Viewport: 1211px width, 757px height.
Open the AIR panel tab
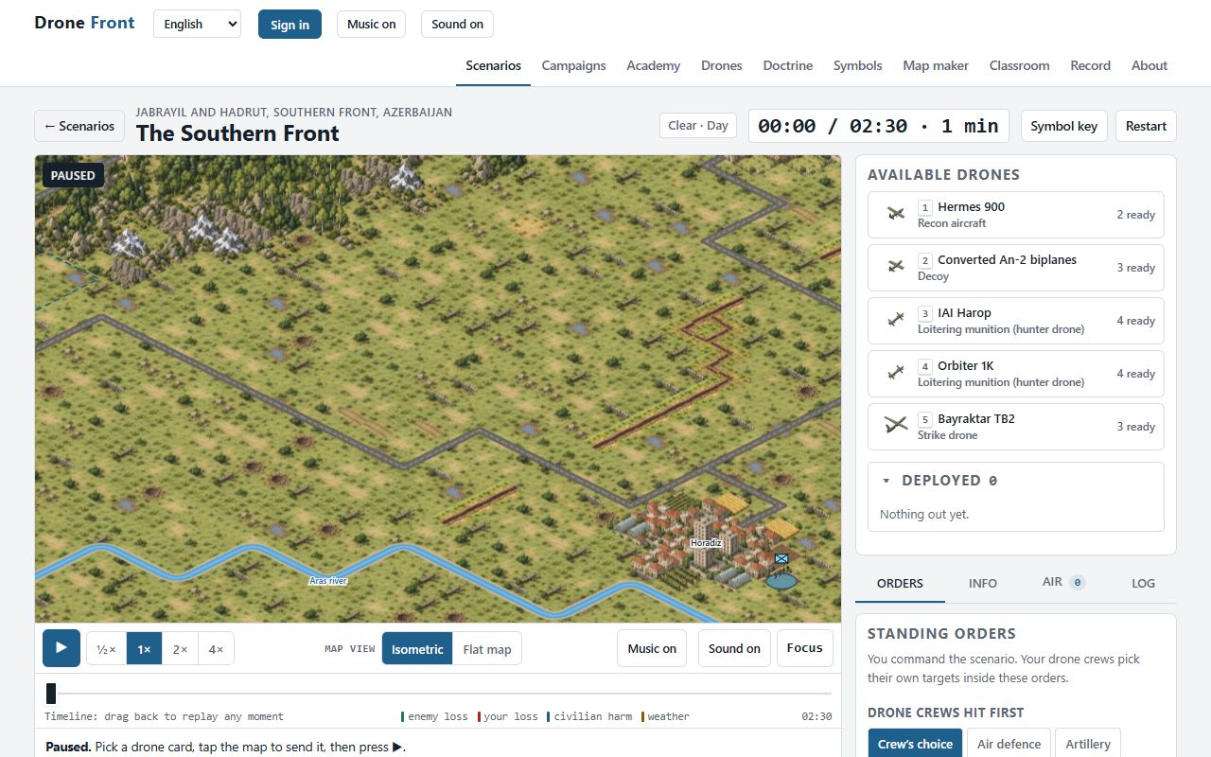pos(1063,583)
